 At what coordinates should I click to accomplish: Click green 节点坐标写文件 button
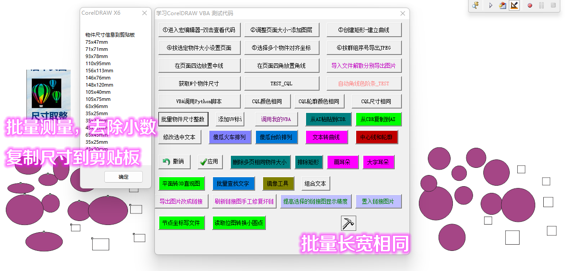point(182,223)
